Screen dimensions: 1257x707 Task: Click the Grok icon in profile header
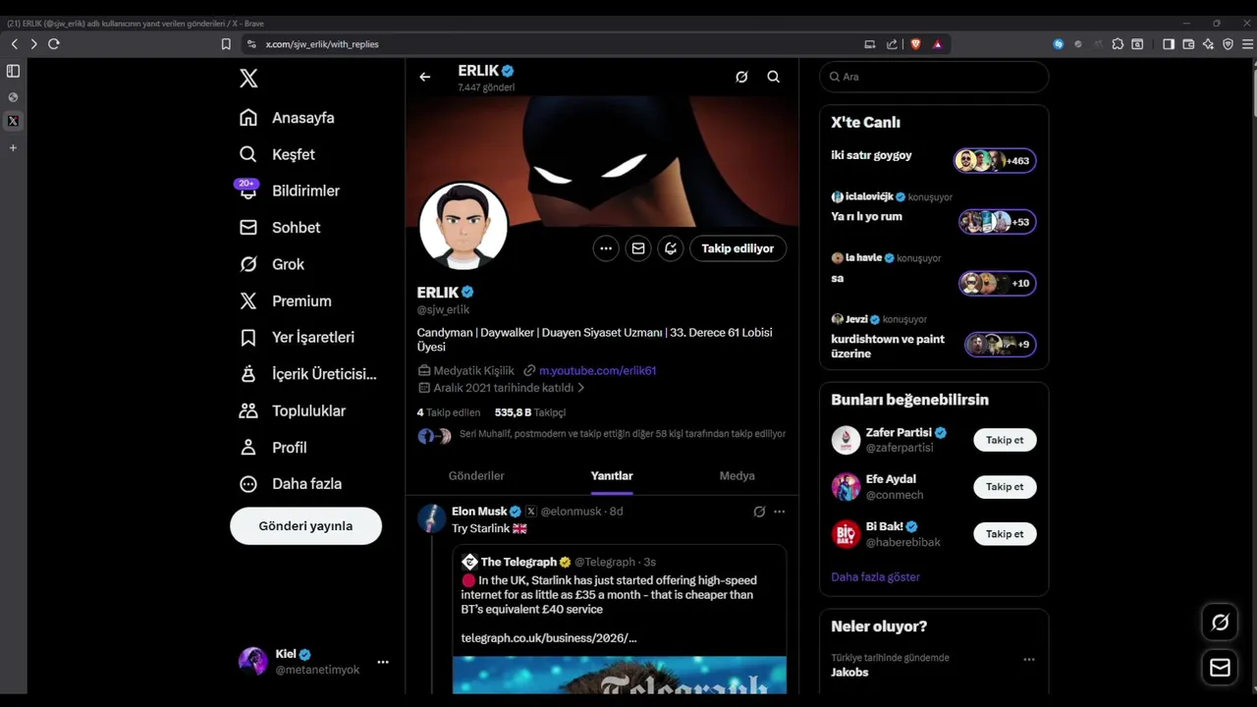pos(741,77)
